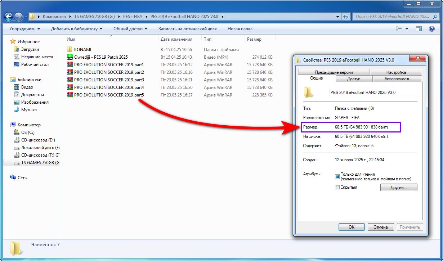Click the Библиотеки icon in the sidebar
Image resolution: width=443 pixels, height=261 pixels.
click(13, 80)
